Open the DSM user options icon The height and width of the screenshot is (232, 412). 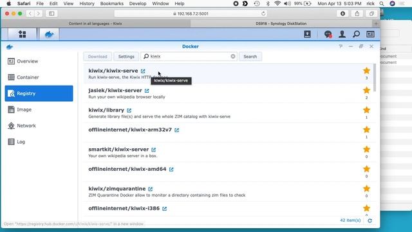(342, 34)
